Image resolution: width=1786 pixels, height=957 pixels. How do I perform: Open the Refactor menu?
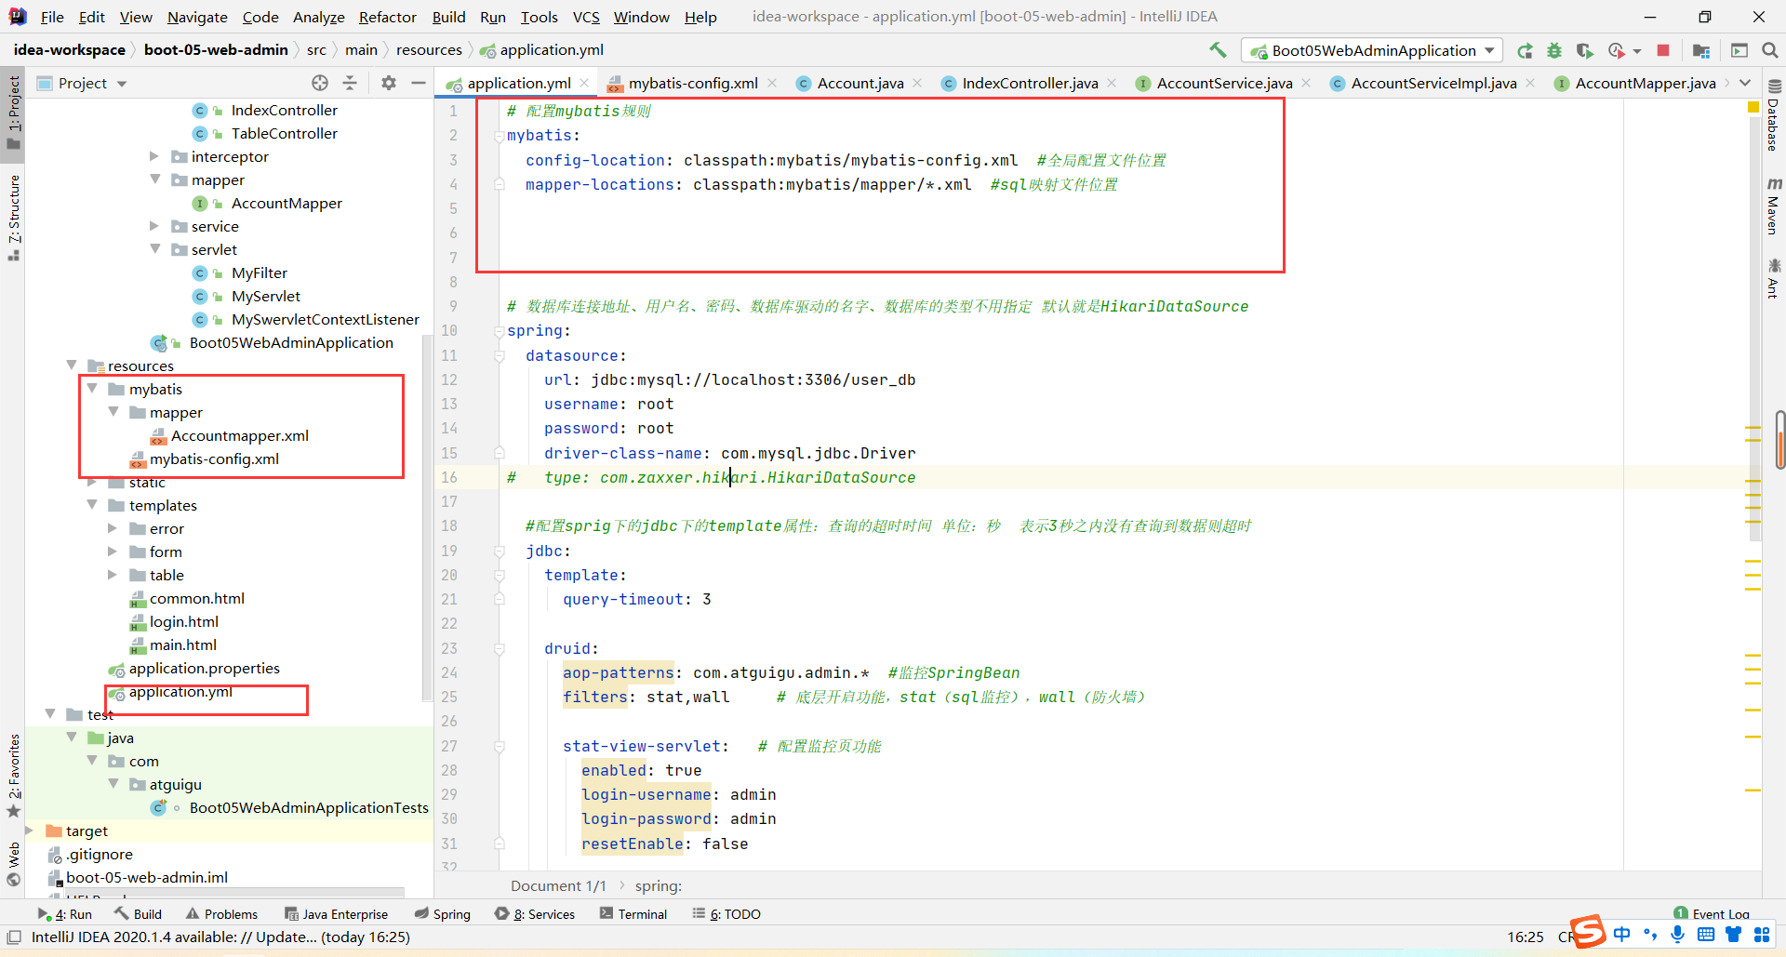tap(387, 17)
